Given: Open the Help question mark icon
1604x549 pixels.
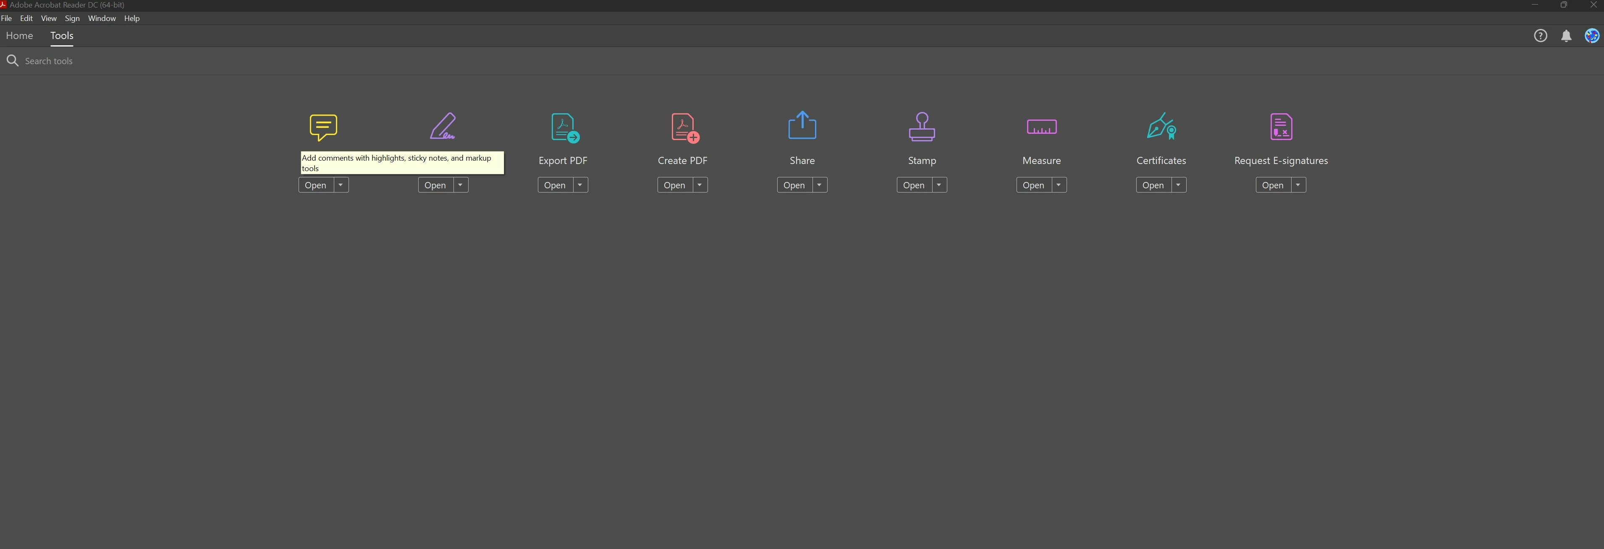Looking at the screenshot, I should click(x=1540, y=36).
